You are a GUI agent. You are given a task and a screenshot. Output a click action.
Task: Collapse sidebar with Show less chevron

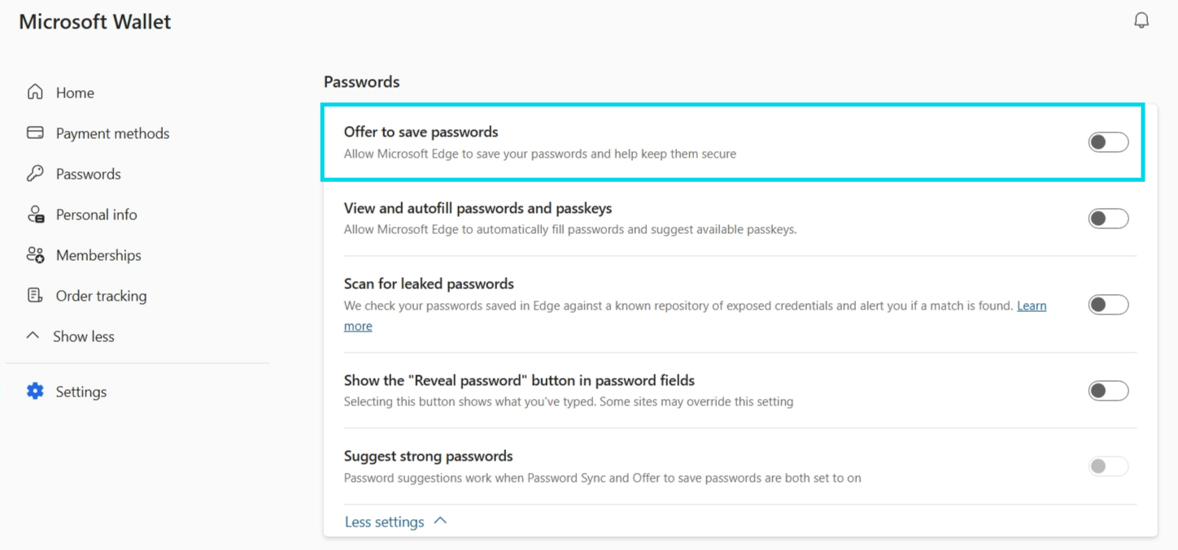pos(33,335)
